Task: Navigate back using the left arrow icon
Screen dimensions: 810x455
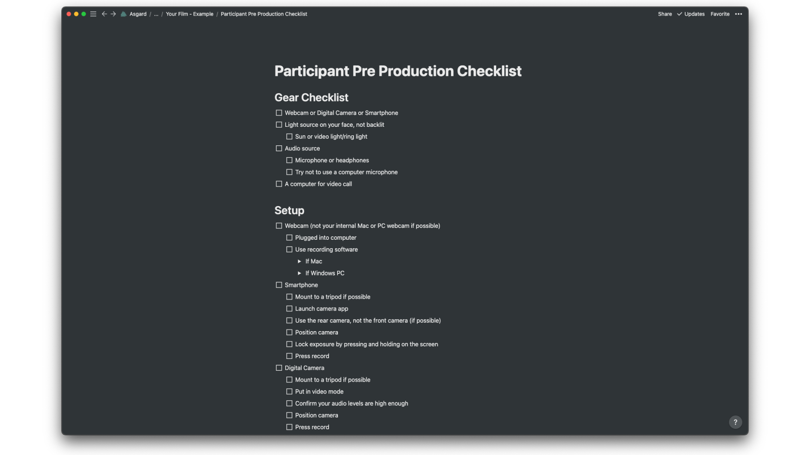Action: click(104, 14)
